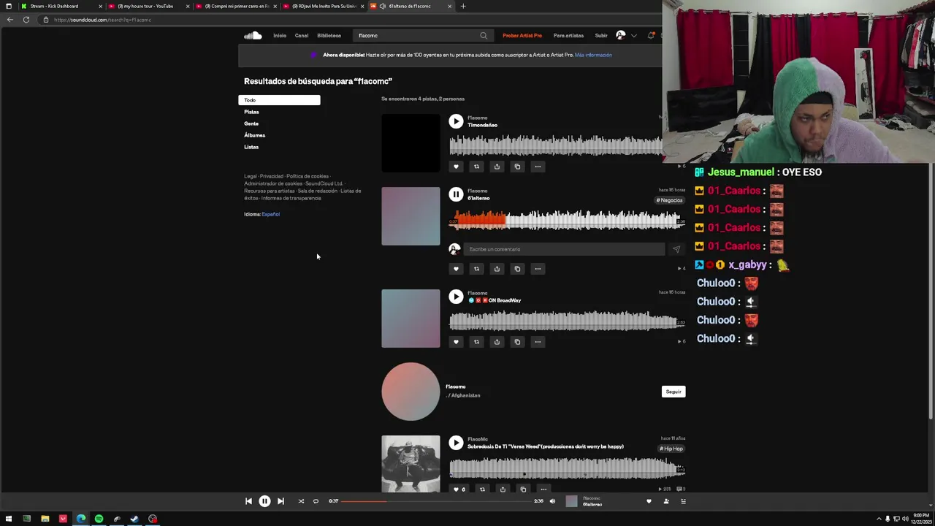Select the Álbumes filter
Viewport: 935px width, 526px height.
tap(254, 135)
